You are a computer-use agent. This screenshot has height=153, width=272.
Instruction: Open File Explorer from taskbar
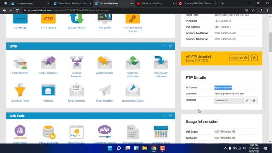[145, 148]
